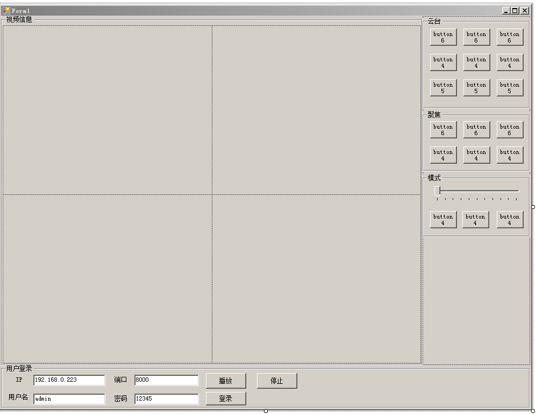The width and height of the screenshot is (536, 414).
Task: Click leftmost button 4 in 云台 group
Action: (443, 62)
